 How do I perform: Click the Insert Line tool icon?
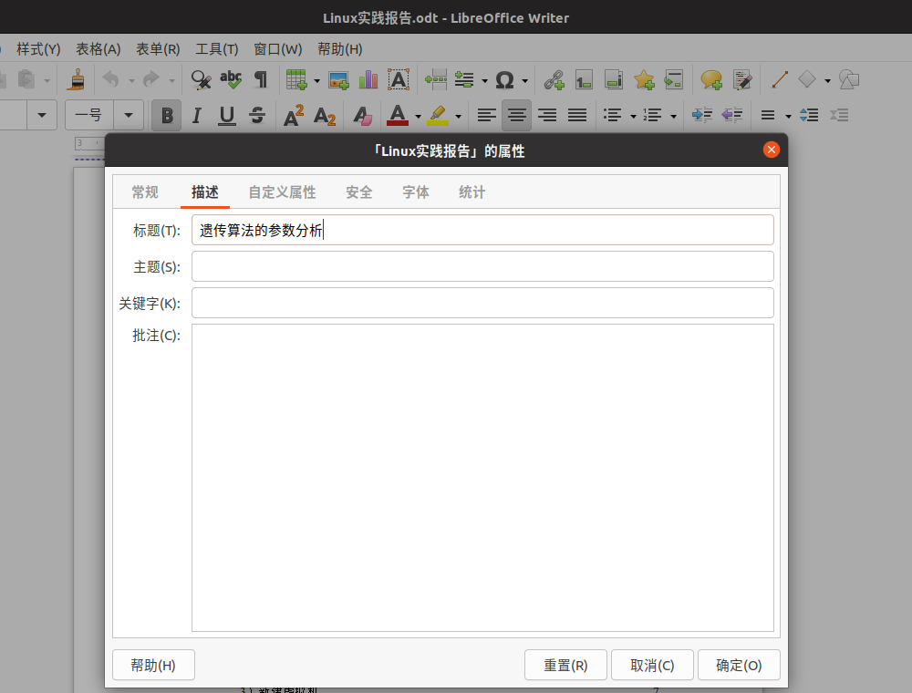pos(780,80)
